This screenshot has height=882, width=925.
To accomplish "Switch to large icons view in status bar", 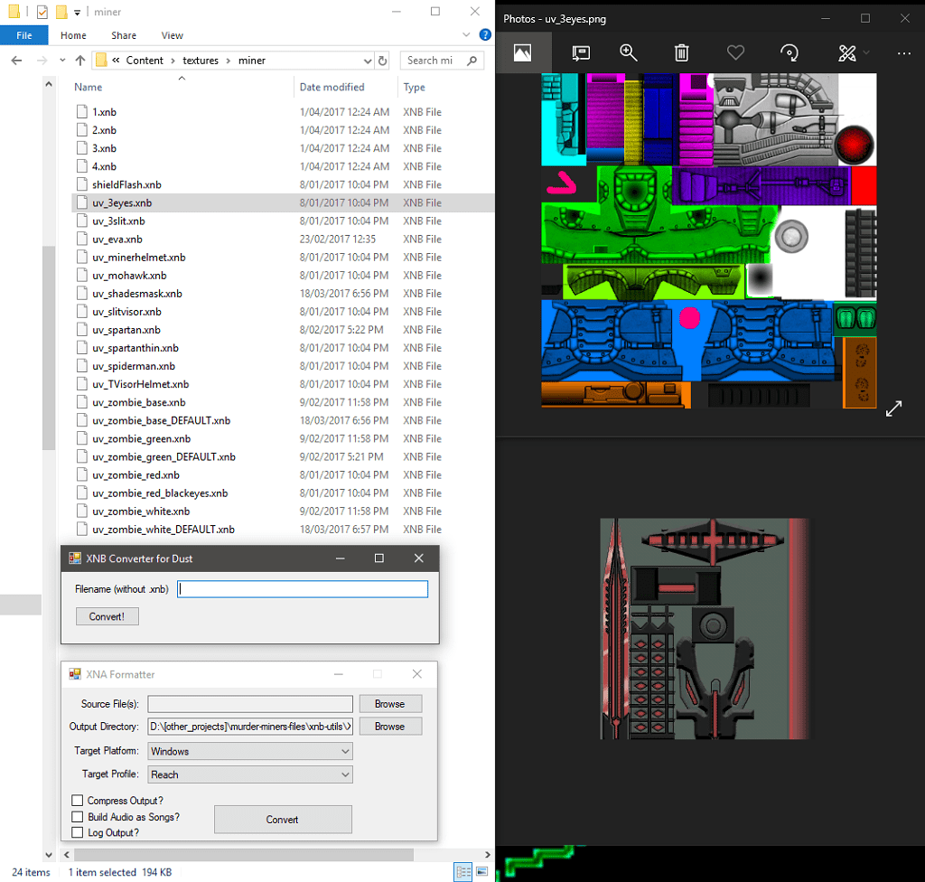I will tap(481, 871).
